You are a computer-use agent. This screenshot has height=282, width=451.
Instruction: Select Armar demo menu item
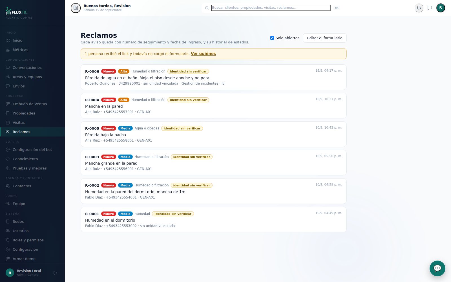click(x=32, y=259)
